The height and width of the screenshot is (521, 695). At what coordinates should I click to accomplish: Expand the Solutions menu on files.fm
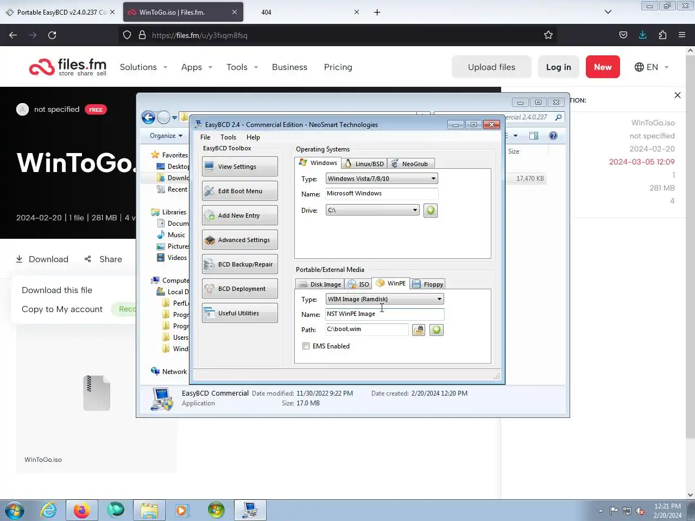pyautogui.click(x=143, y=67)
